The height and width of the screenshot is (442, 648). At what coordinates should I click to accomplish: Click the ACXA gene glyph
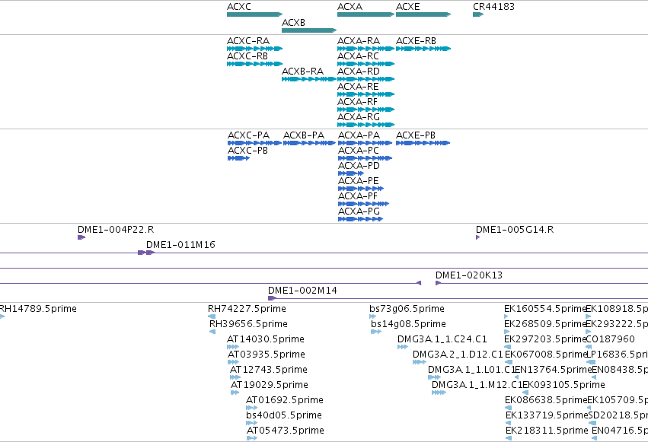click(365, 14)
